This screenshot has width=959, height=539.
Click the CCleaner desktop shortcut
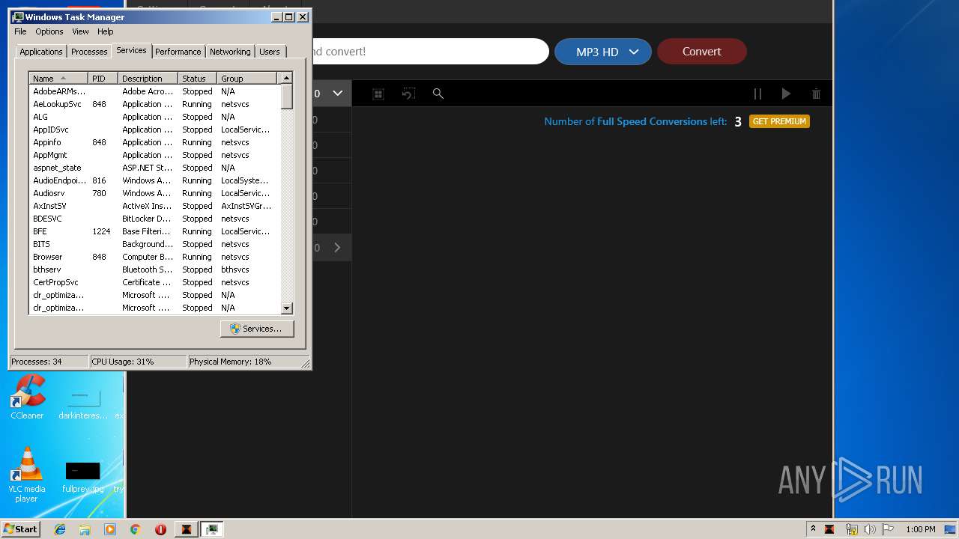(27, 397)
